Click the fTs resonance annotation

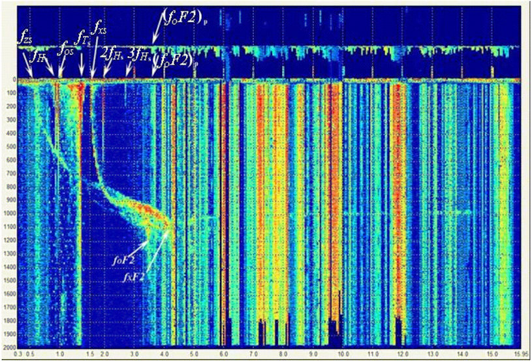click(x=83, y=36)
